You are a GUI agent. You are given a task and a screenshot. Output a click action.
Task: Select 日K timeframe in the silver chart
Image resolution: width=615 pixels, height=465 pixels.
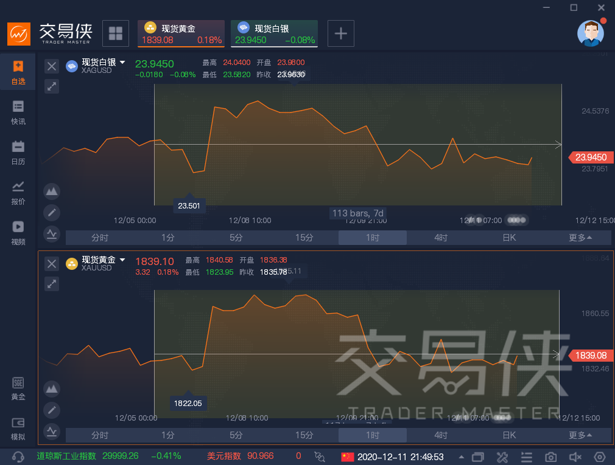tap(509, 238)
